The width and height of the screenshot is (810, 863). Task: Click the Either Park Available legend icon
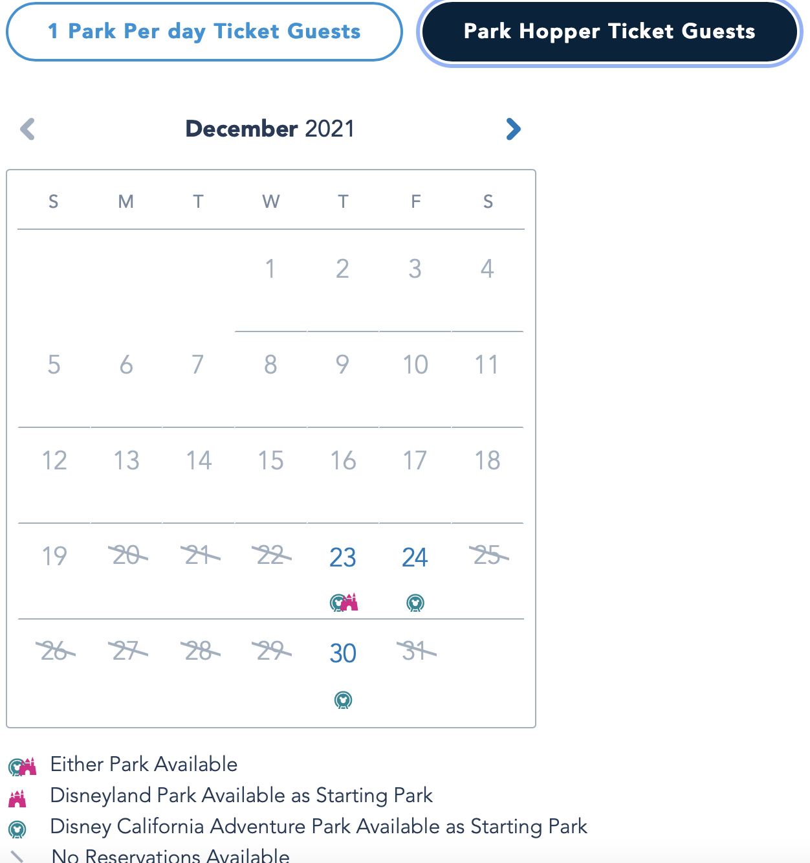coord(22,767)
